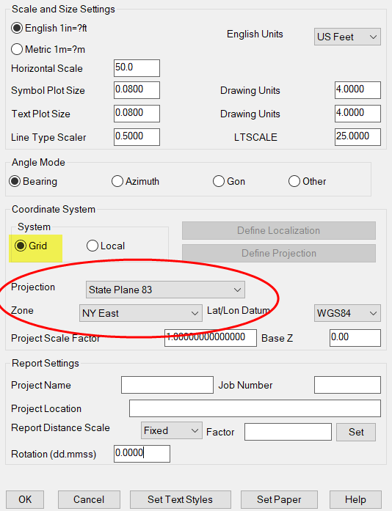Open Set Text Styles dialog
Viewport: 392px width, 511px height.
(x=180, y=499)
